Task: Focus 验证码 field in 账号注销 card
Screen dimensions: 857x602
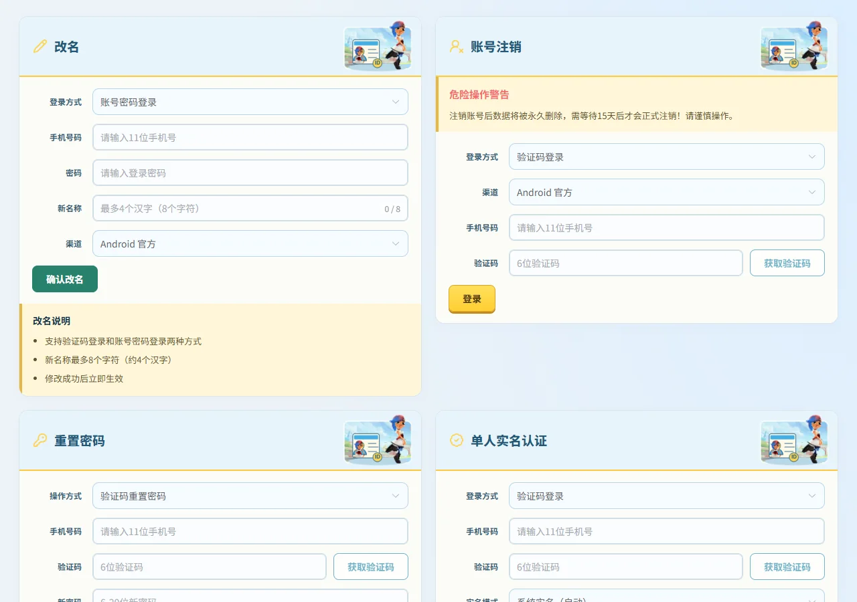Action: point(626,263)
